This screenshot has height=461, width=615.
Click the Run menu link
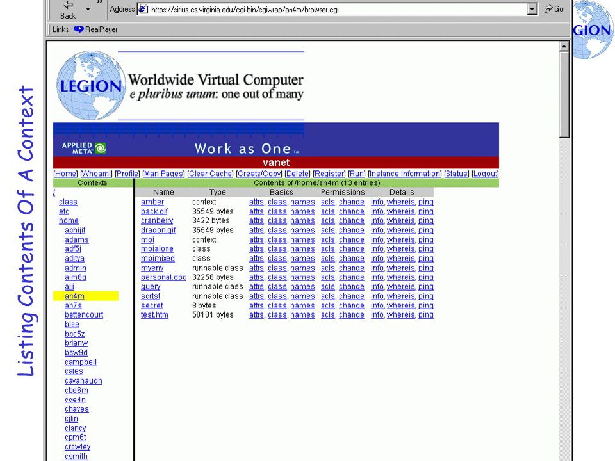(357, 174)
